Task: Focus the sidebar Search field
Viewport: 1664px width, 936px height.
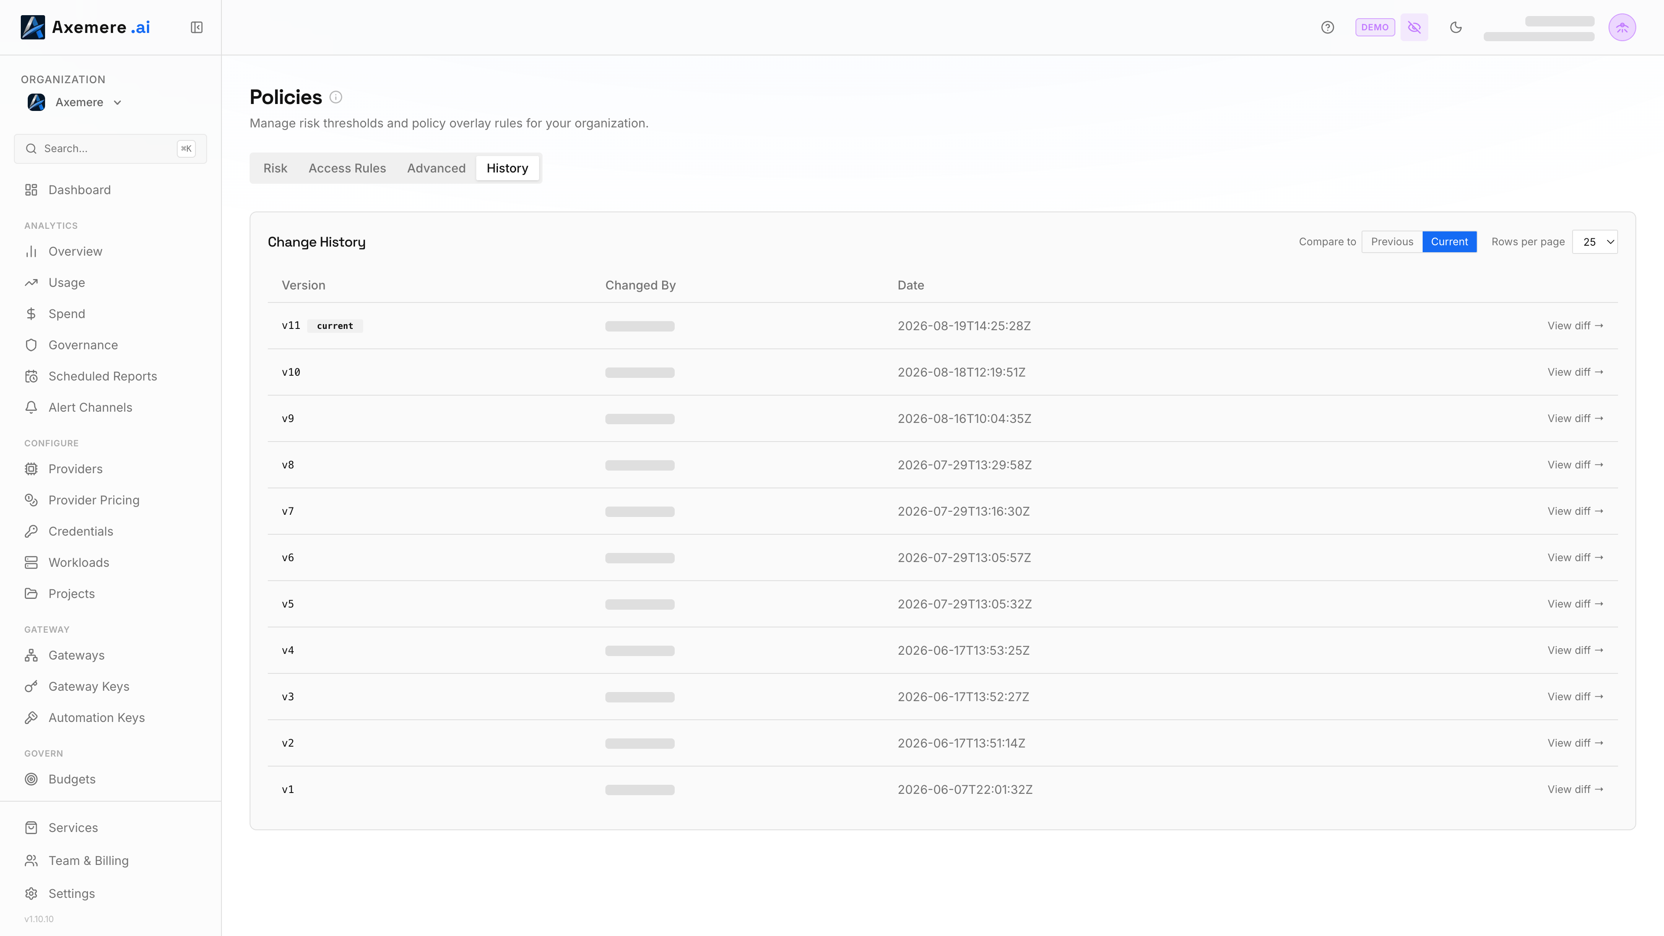Action: point(110,149)
